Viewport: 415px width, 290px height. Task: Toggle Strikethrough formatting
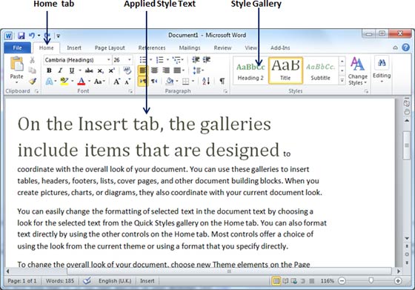(x=89, y=70)
